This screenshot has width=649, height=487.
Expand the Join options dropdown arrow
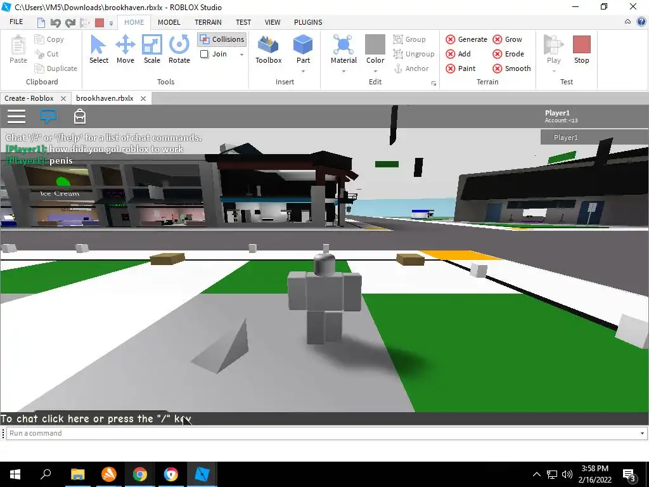241,55
